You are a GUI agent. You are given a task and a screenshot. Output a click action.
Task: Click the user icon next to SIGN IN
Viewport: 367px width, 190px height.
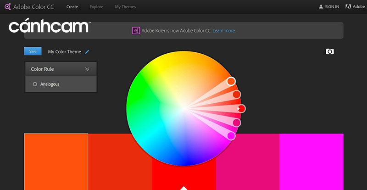[x=321, y=7]
